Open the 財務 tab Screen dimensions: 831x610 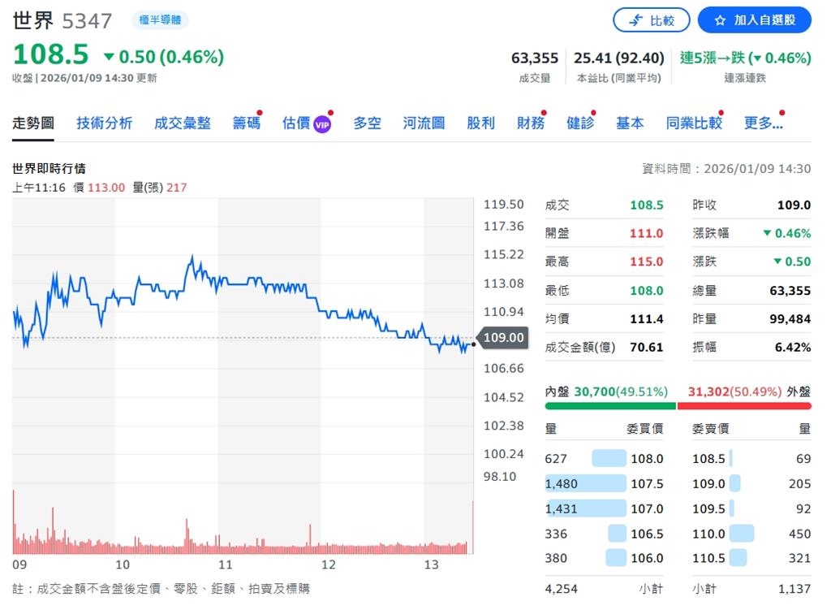[529, 122]
